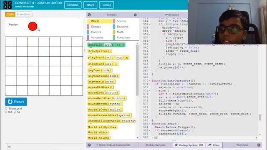Select the Sprites toolbox category
The width and height of the screenshot is (267, 150).
(x=121, y=21)
